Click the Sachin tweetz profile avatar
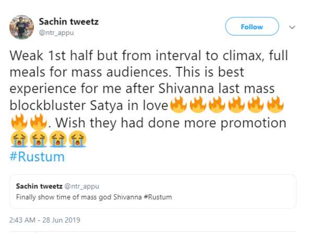This screenshot has height=235, width=313. (22, 27)
